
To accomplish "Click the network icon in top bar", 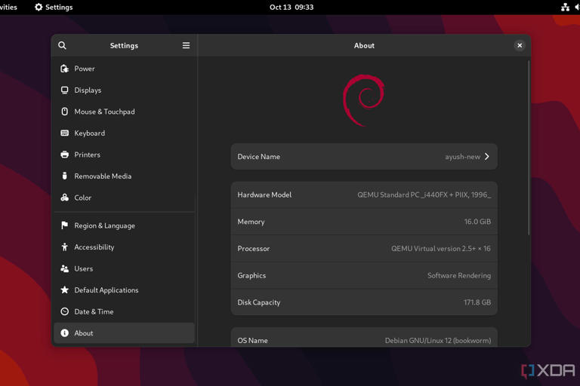I will coord(565,7).
